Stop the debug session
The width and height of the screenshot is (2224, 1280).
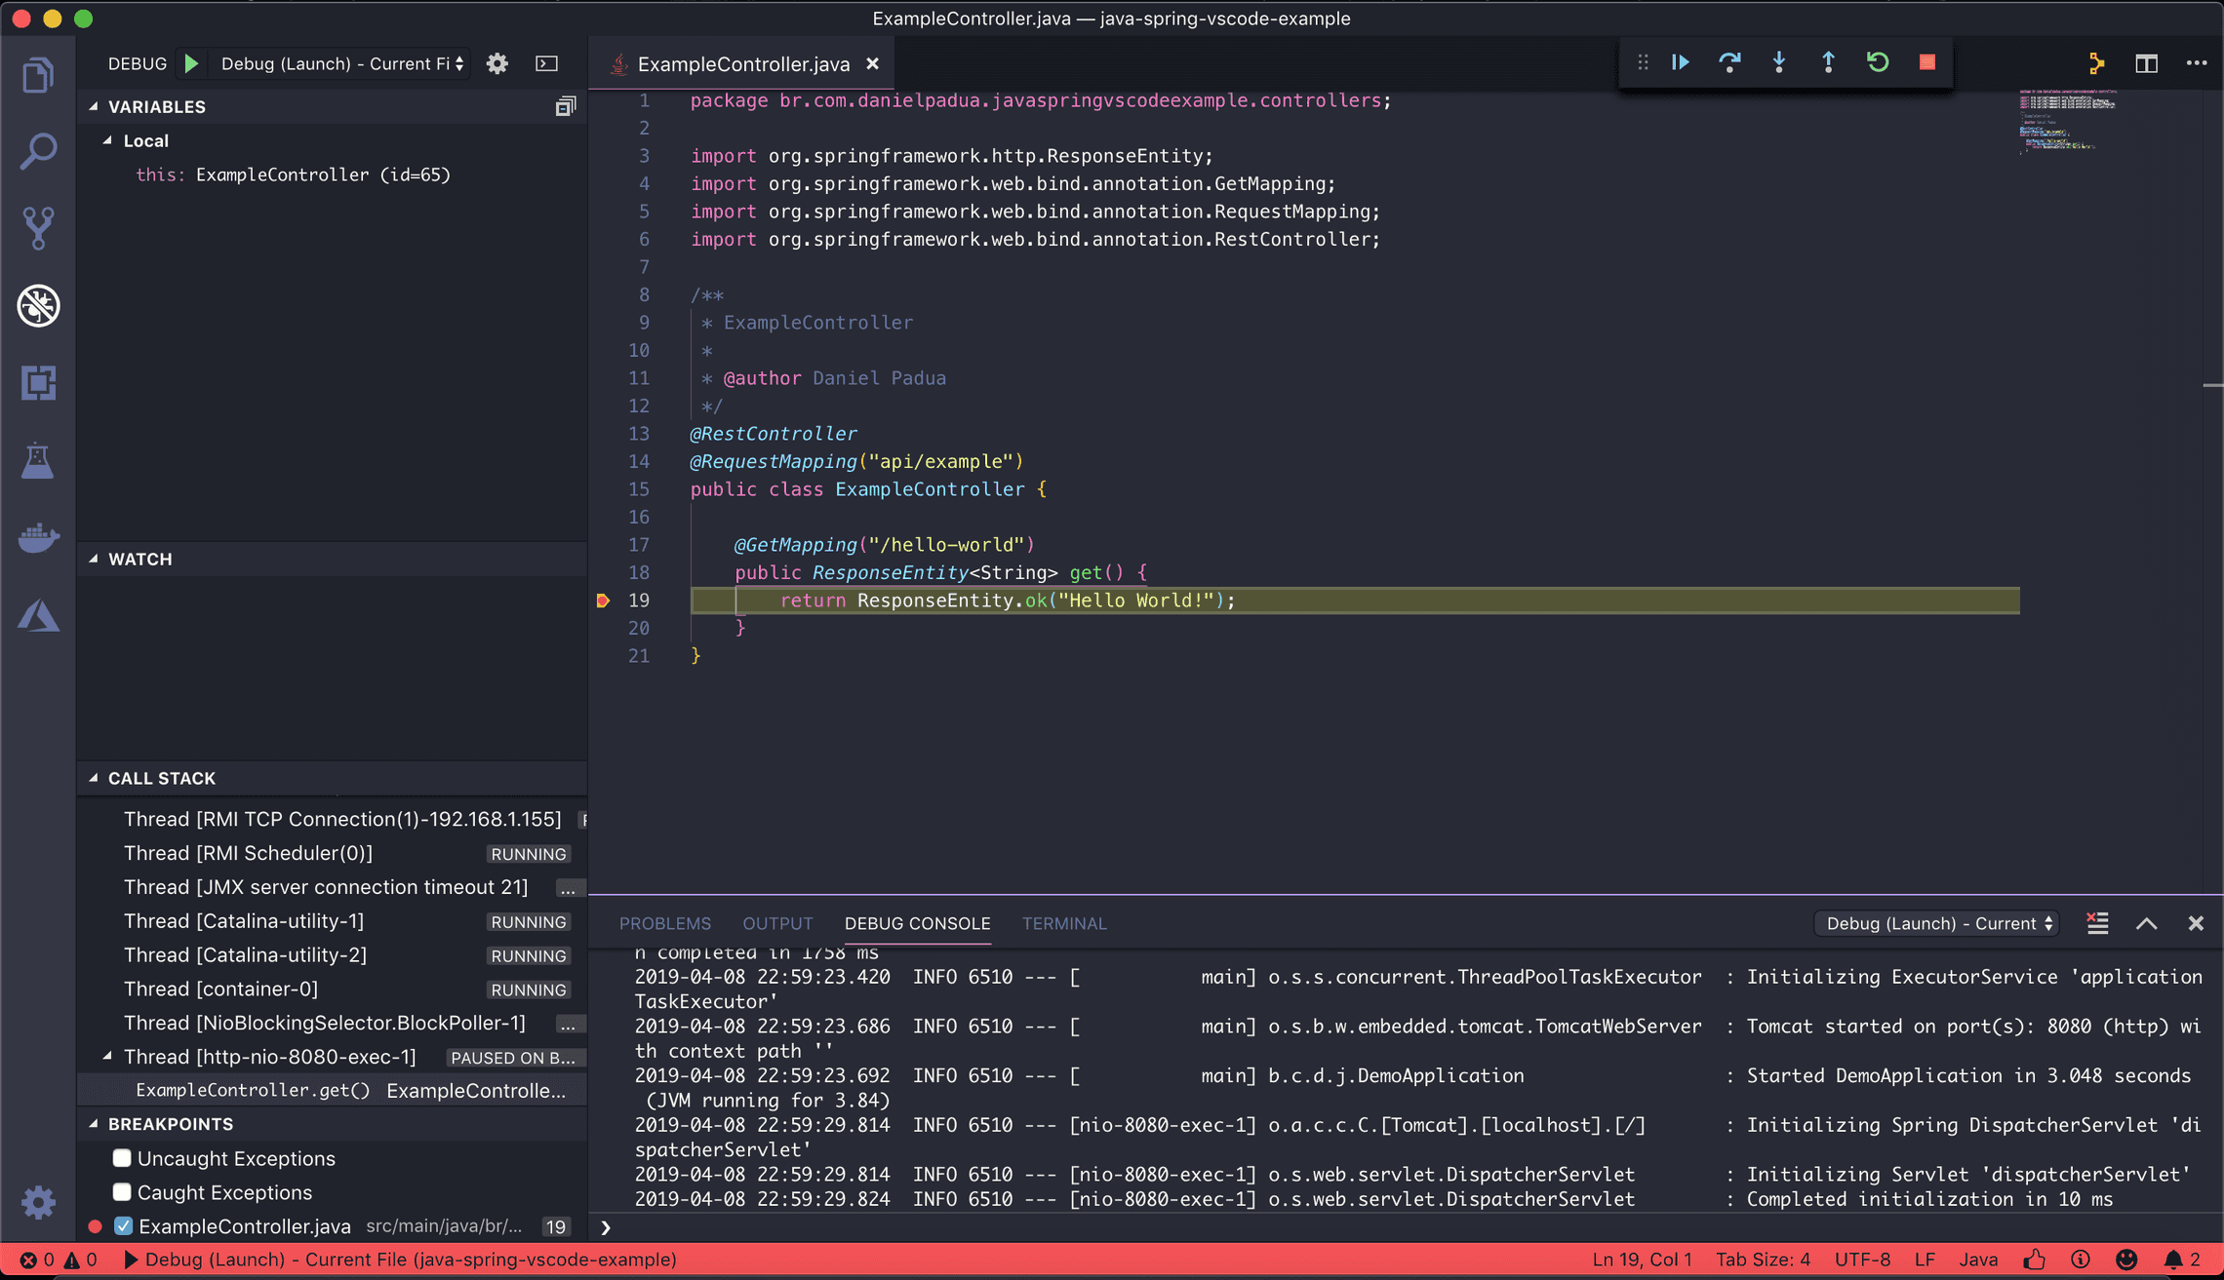(1926, 61)
